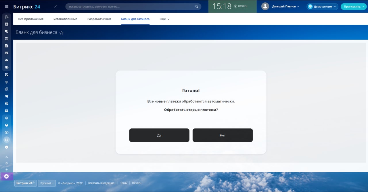Click the Пригласить button
This screenshot has height=192, width=368.
(x=352, y=6)
